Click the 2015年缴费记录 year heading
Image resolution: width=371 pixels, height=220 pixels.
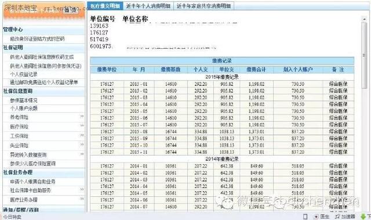tap(222, 77)
